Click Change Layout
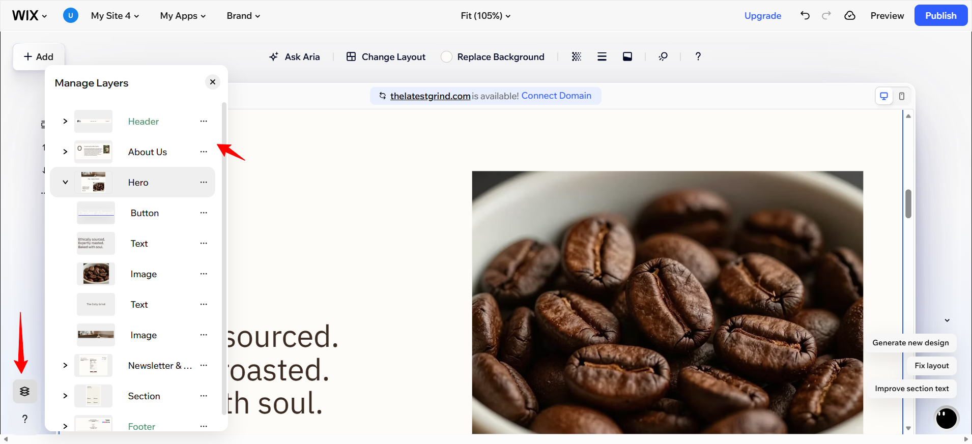The width and height of the screenshot is (972, 444). [x=386, y=57]
